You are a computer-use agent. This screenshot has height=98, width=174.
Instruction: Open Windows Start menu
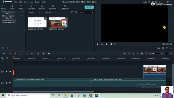[3, 95]
